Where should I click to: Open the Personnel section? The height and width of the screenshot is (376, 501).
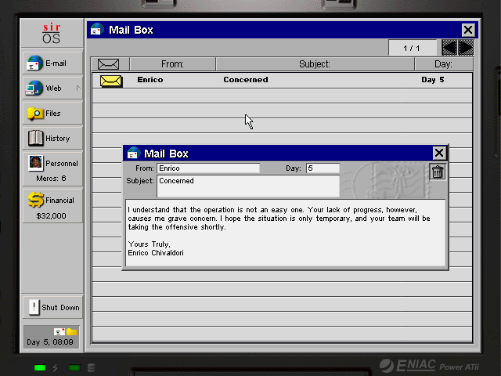[x=52, y=169]
